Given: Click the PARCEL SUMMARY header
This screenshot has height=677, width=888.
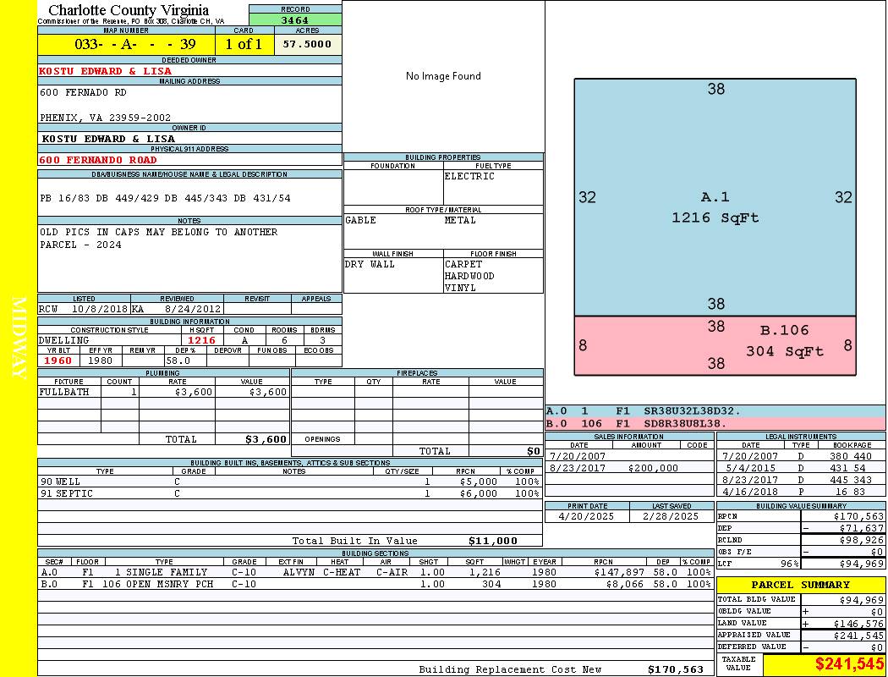Looking at the screenshot, I should [x=801, y=585].
